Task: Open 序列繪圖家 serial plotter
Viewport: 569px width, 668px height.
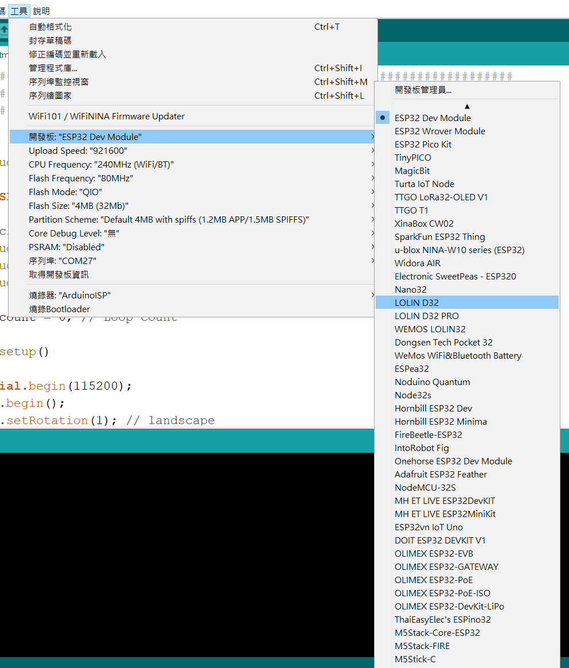Action: point(193,95)
